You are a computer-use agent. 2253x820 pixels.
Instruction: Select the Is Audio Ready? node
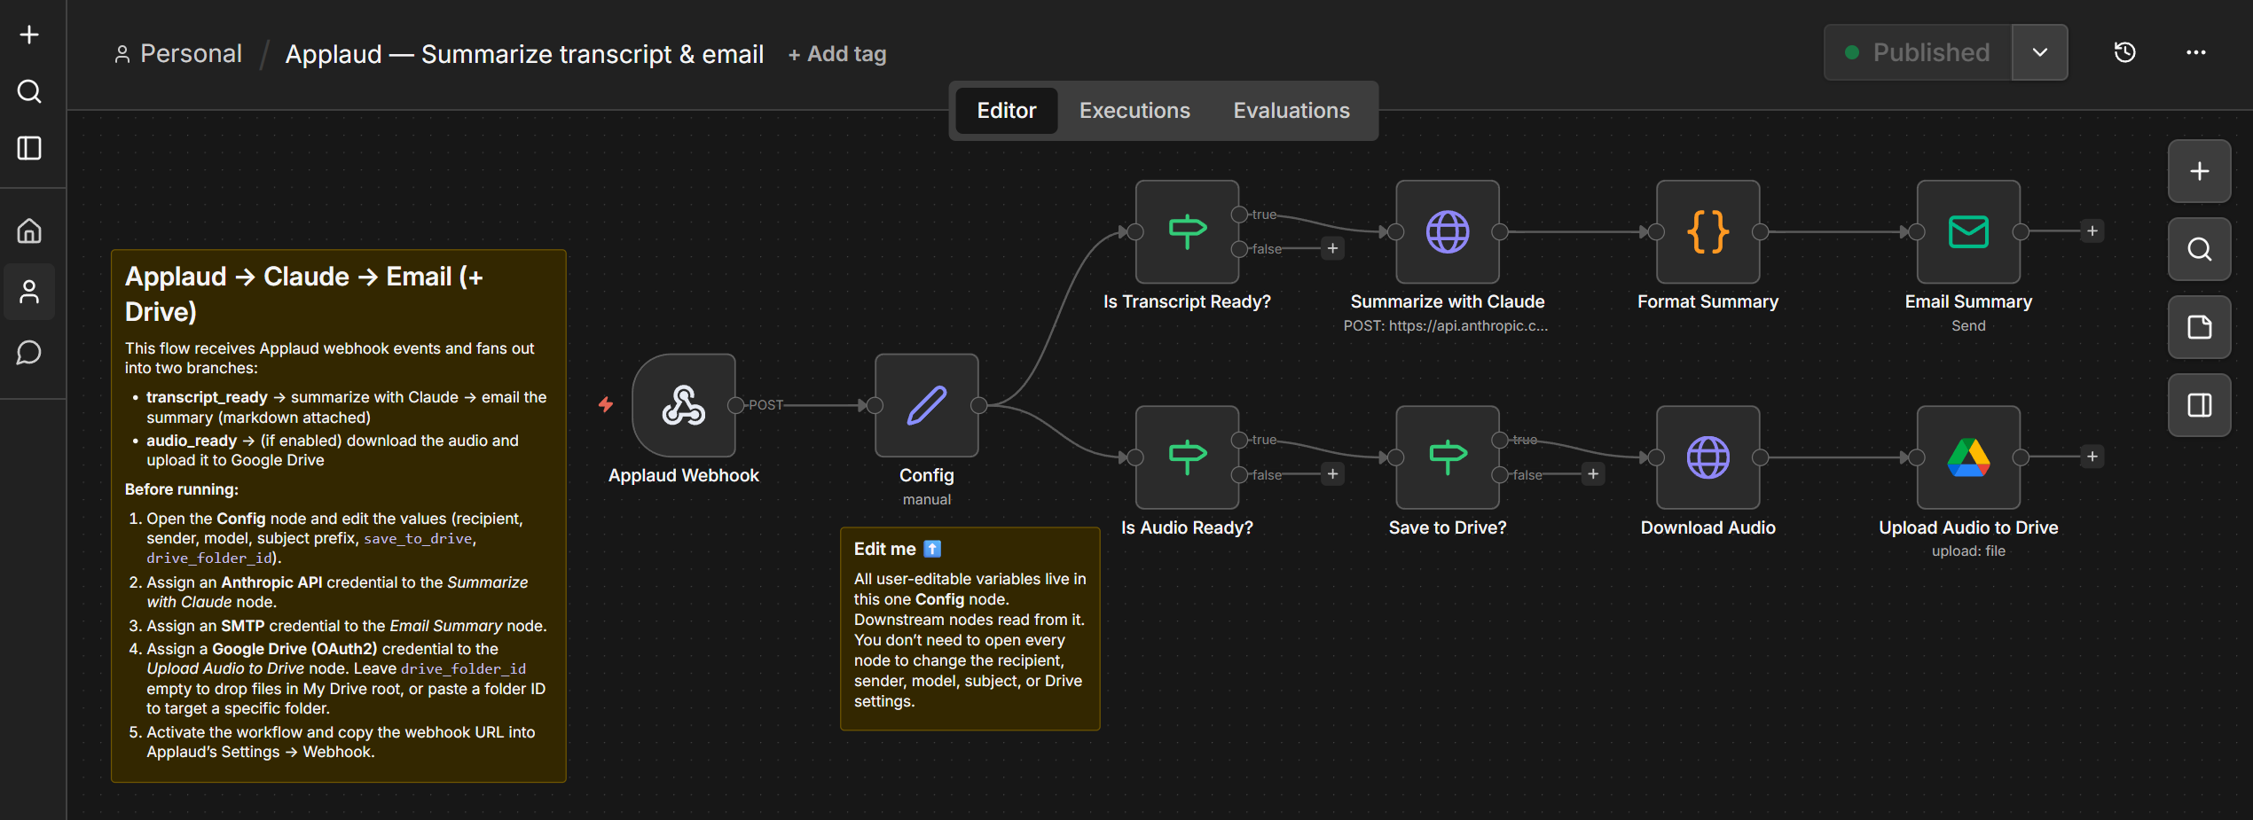(x=1188, y=457)
